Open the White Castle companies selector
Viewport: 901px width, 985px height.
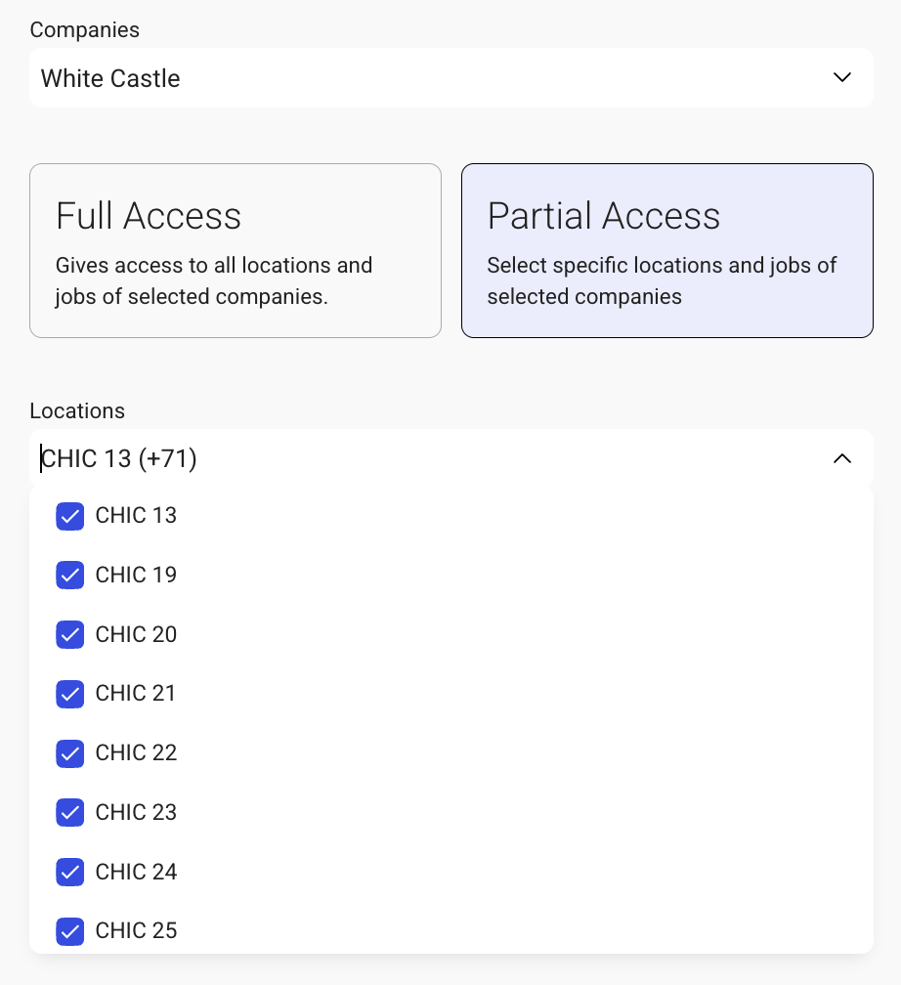tap(430, 78)
